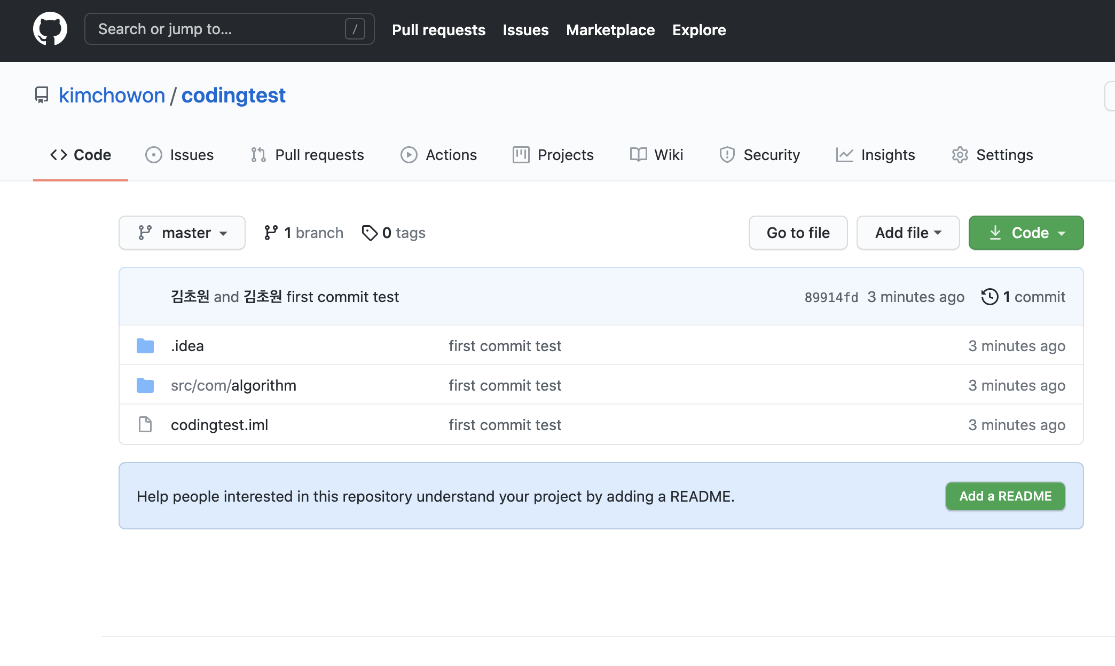Open the Settings gear tab
The width and height of the screenshot is (1115, 666).
point(992,155)
